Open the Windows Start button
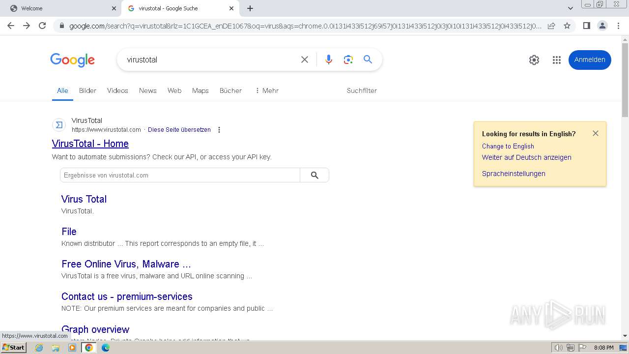 coord(13,347)
